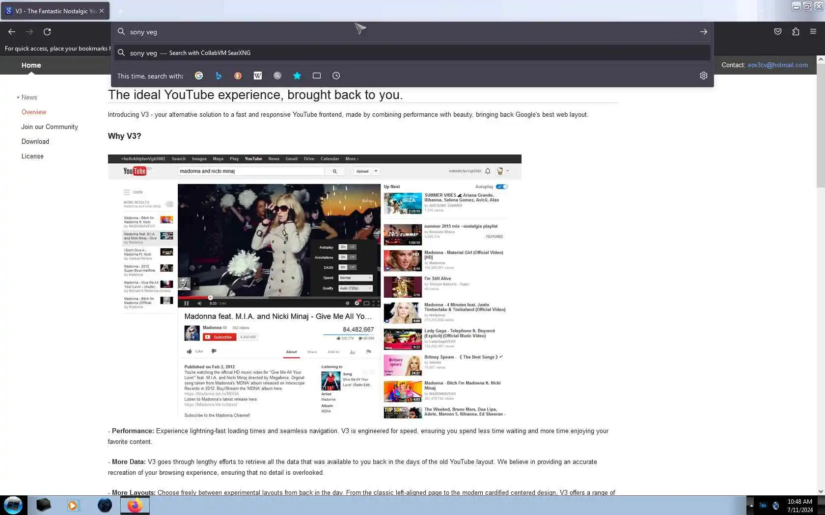Open the Download page link
825x515 pixels.
pyautogui.click(x=35, y=141)
